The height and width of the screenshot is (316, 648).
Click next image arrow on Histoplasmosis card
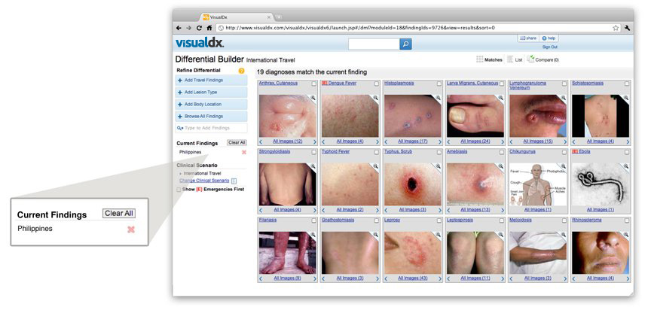click(x=441, y=141)
